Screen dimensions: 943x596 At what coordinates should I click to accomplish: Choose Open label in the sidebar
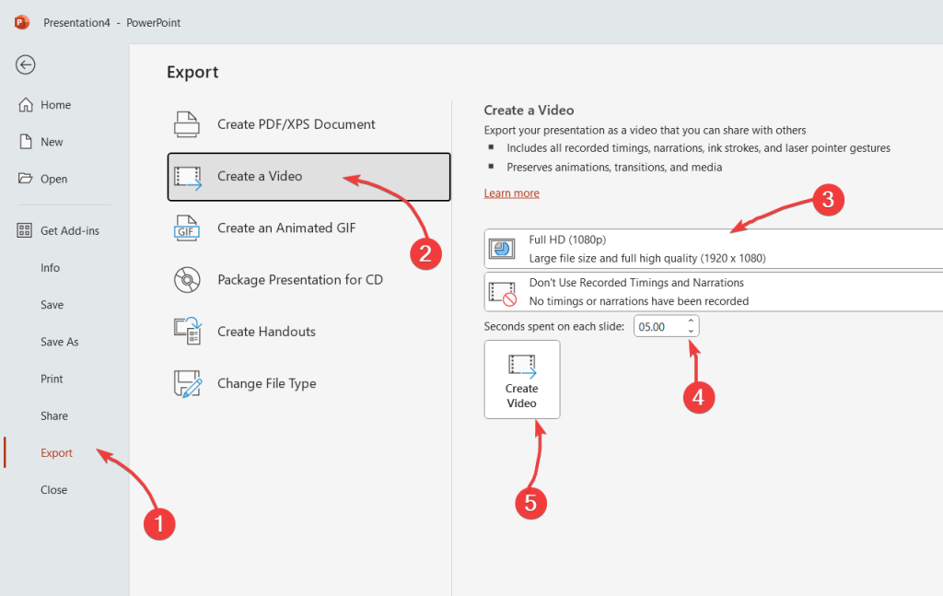tap(53, 180)
